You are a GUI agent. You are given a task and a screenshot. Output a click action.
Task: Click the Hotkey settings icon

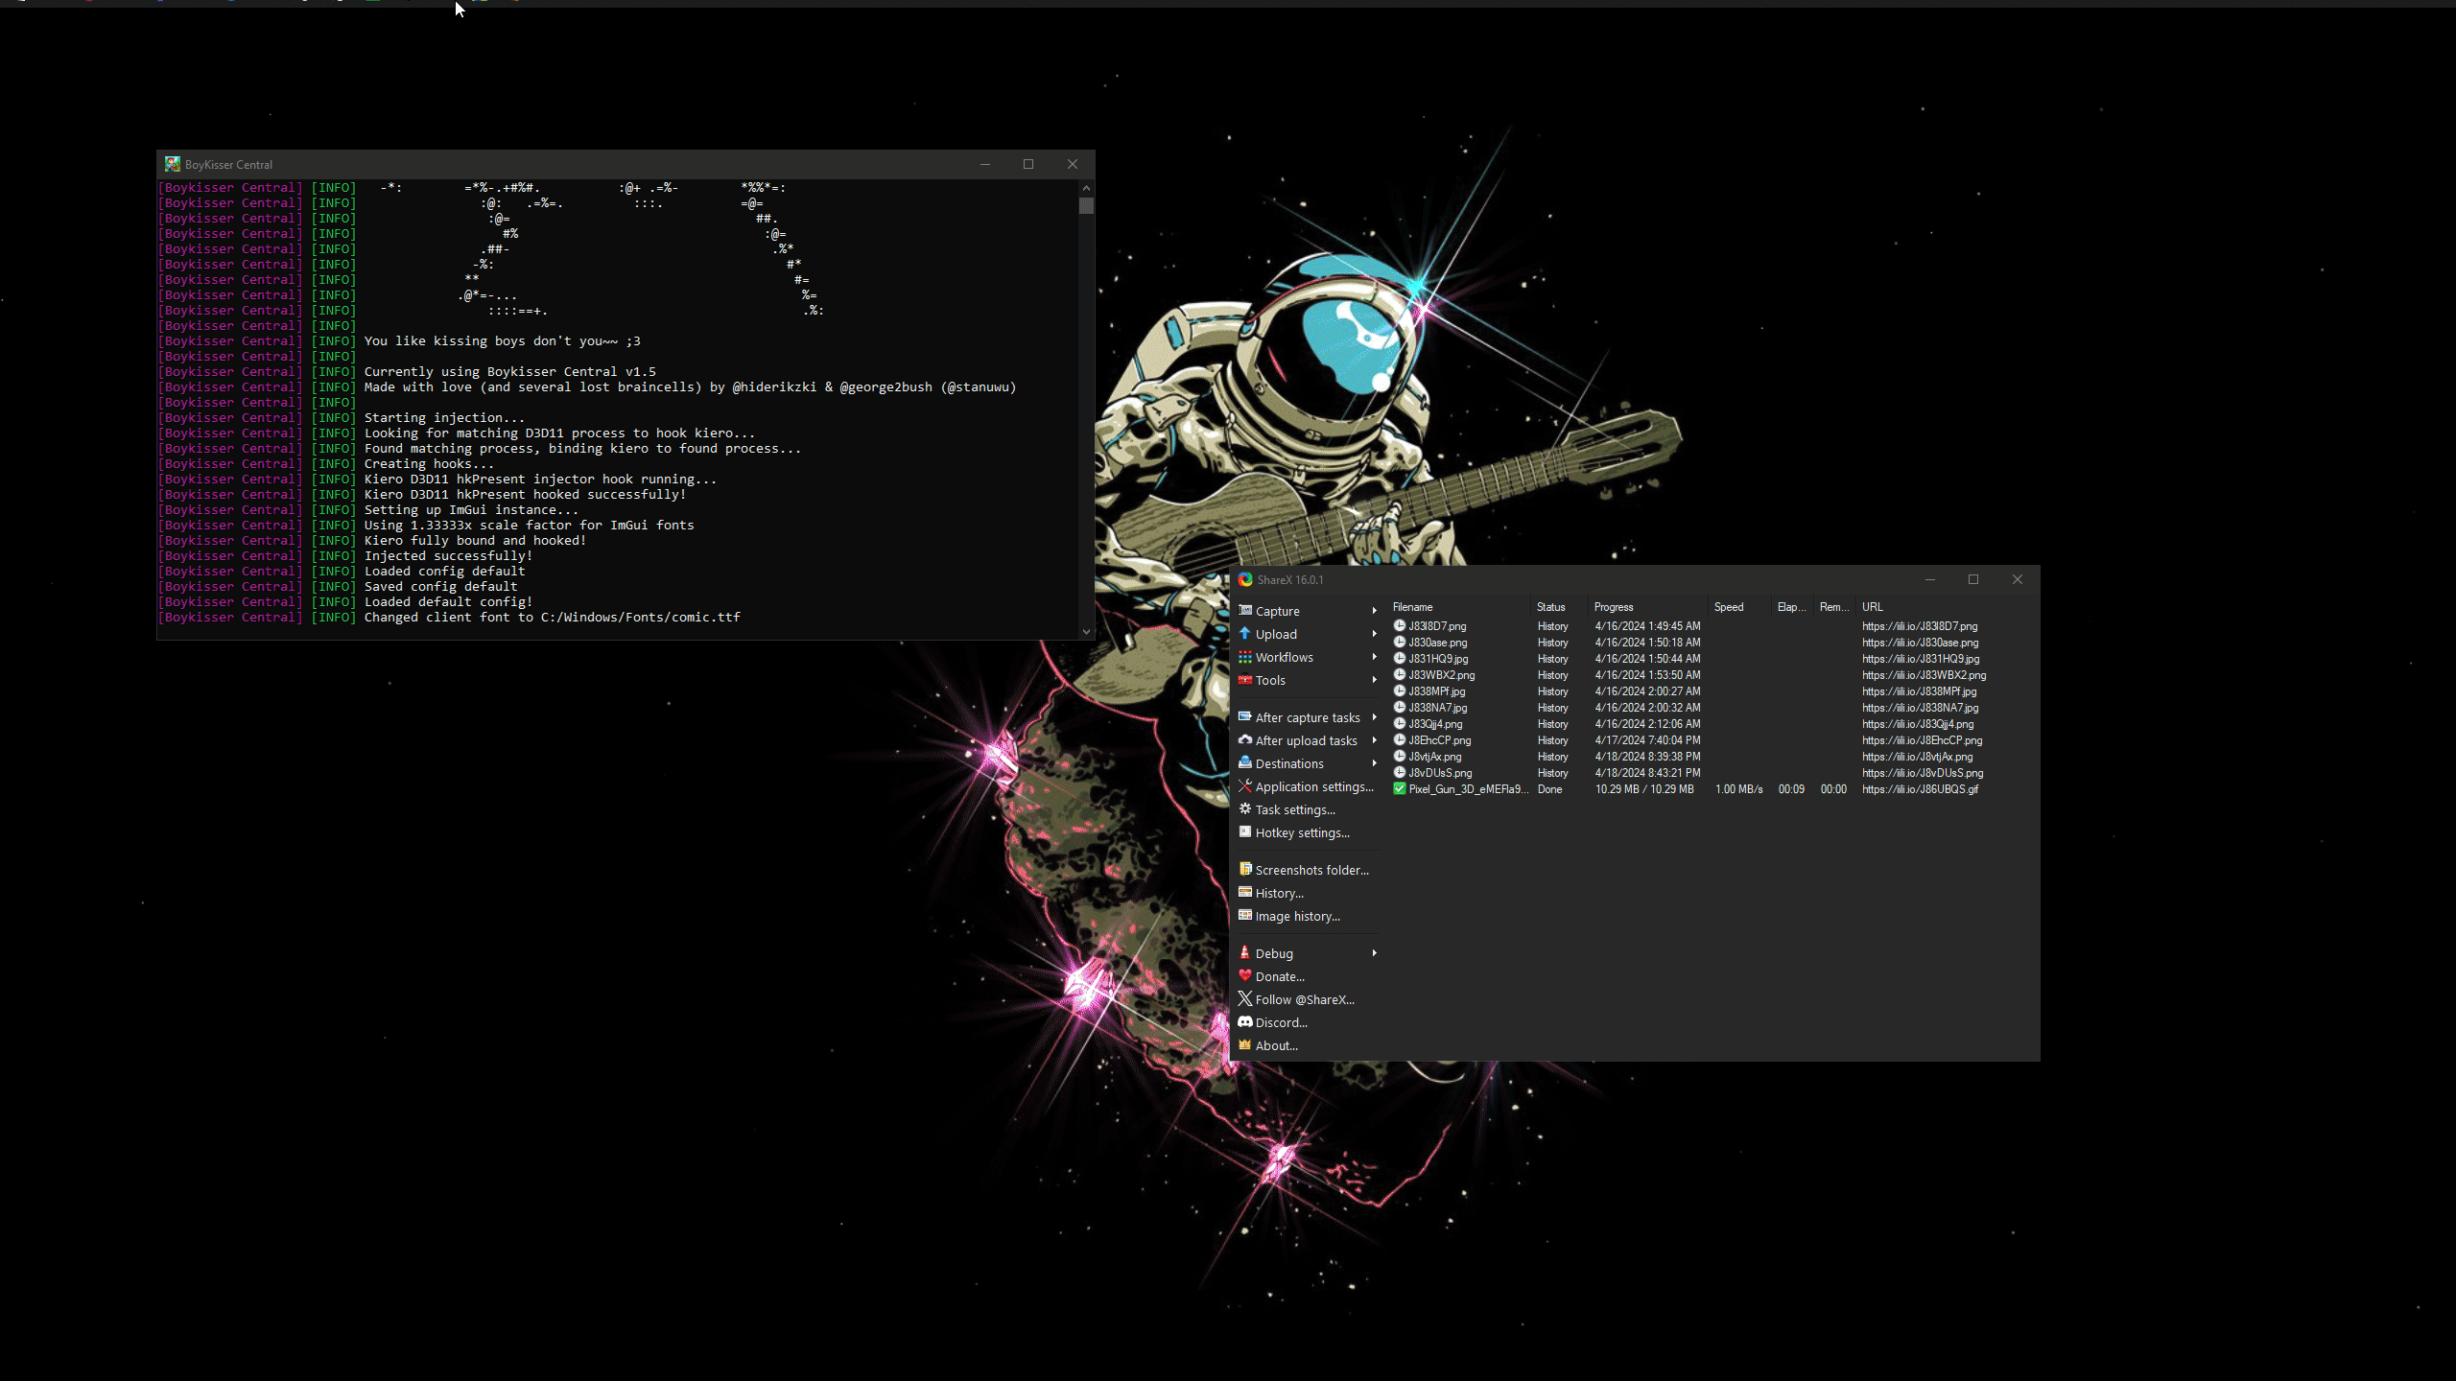(x=1244, y=832)
